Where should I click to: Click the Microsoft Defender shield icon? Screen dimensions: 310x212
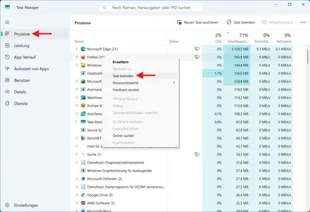coord(83,178)
